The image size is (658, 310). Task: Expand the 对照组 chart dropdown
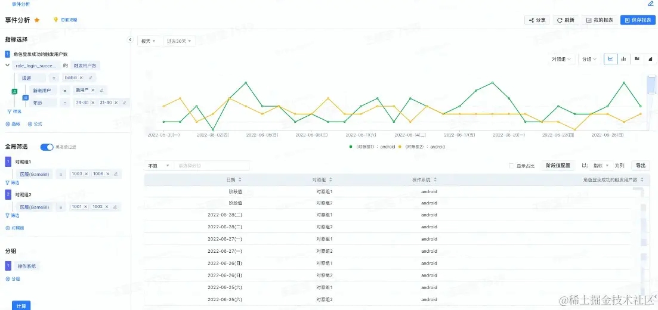coord(562,59)
